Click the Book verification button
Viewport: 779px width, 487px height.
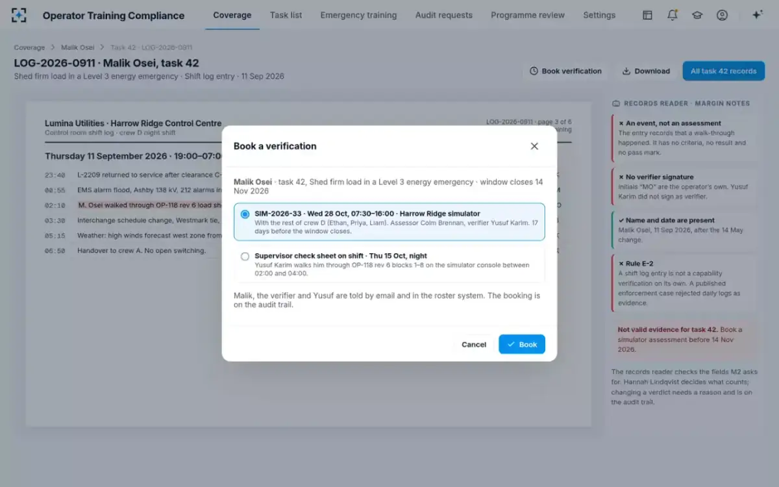coord(565,71)
